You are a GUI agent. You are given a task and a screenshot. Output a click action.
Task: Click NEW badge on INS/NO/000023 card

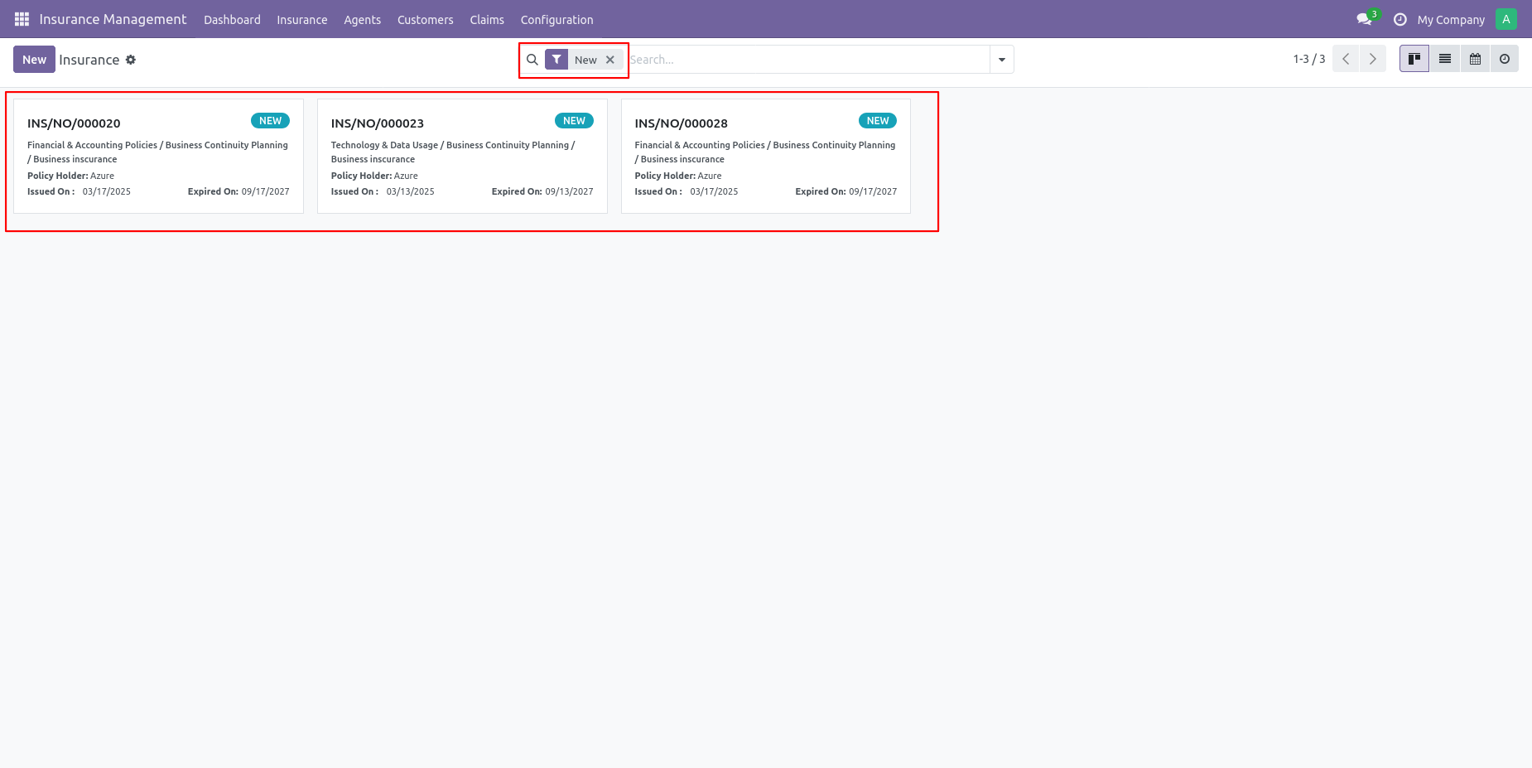point(574,121)
